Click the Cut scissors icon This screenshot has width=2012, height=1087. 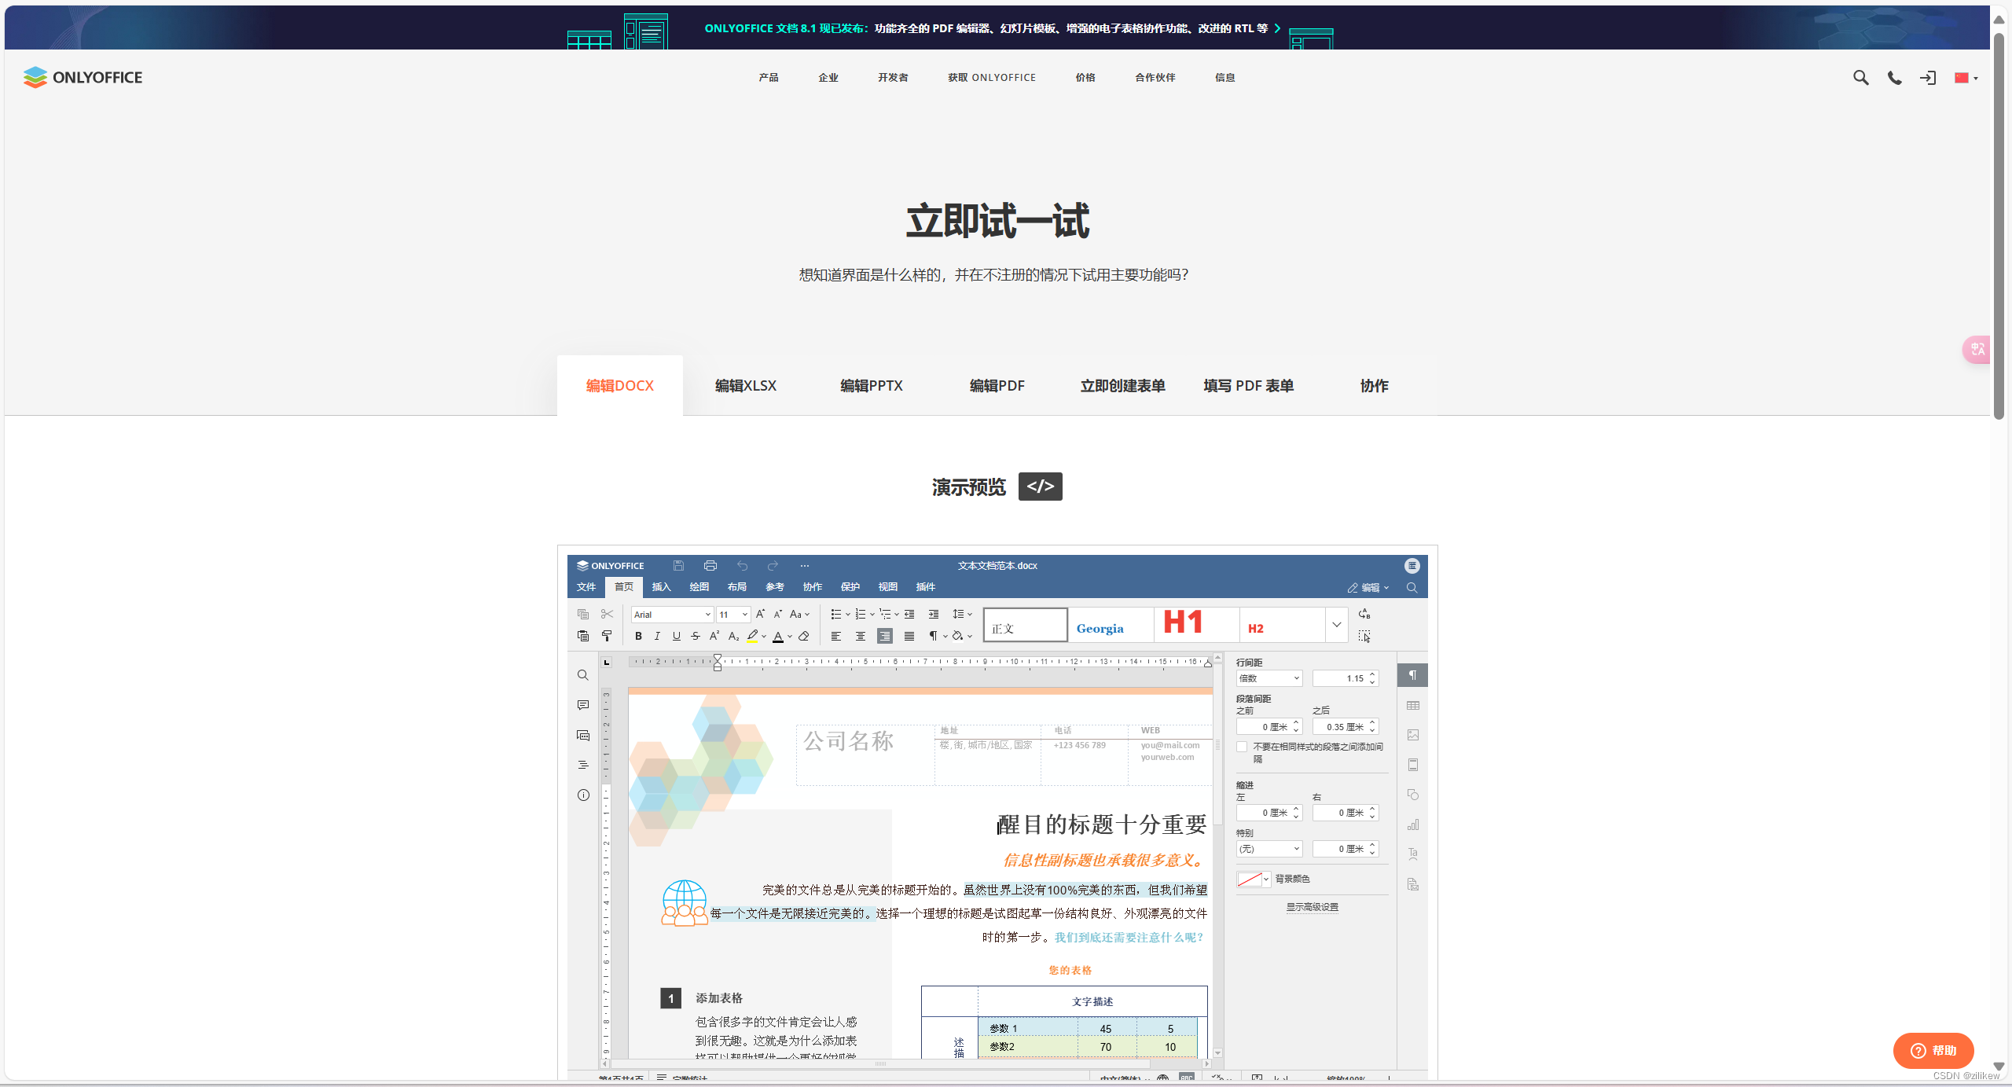pos(607,614)
